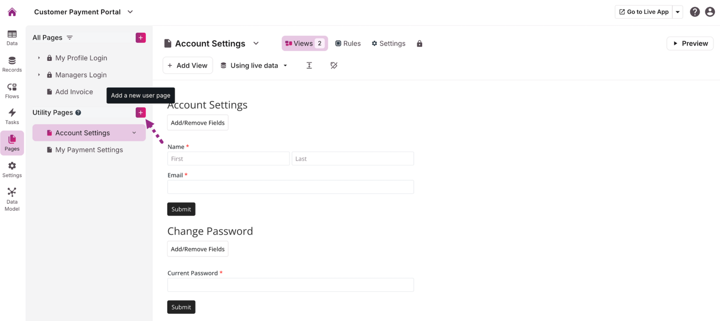Add a new utility page
This screenshot has height=321, width=720.
coord(141,113)
